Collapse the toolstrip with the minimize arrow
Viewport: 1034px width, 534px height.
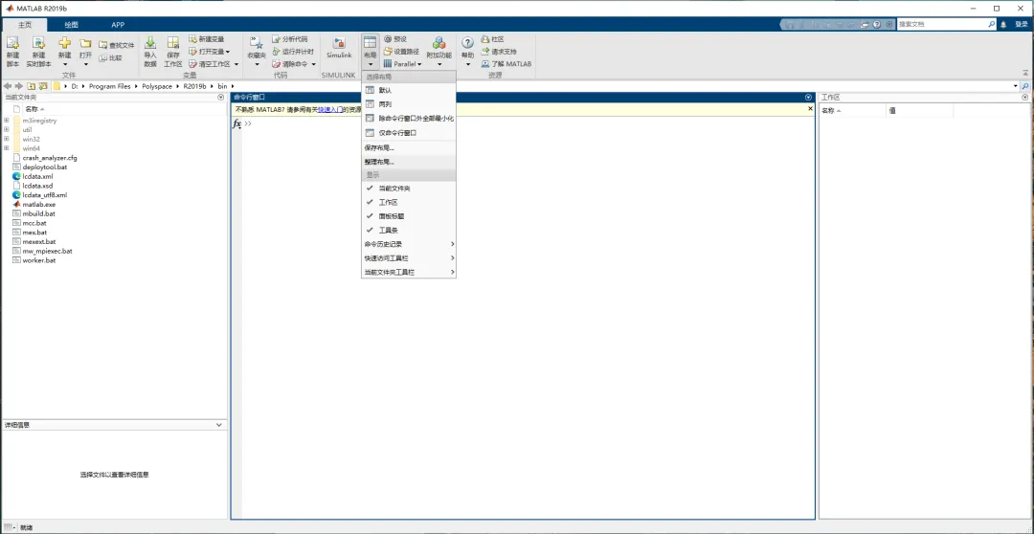coord(1025,74)
